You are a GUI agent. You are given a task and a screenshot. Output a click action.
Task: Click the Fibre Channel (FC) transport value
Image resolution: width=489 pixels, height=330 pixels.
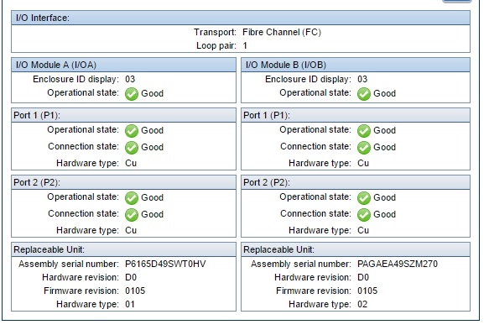(x=282, y=32)
